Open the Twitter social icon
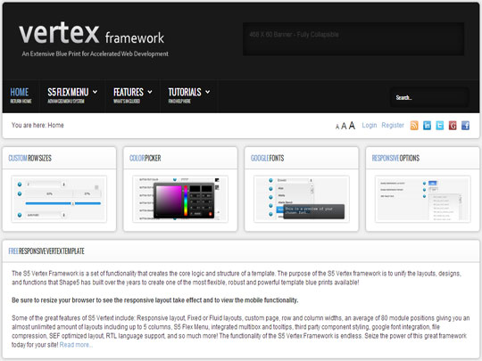Screen dimensions: 482x361 pos(440,126)
